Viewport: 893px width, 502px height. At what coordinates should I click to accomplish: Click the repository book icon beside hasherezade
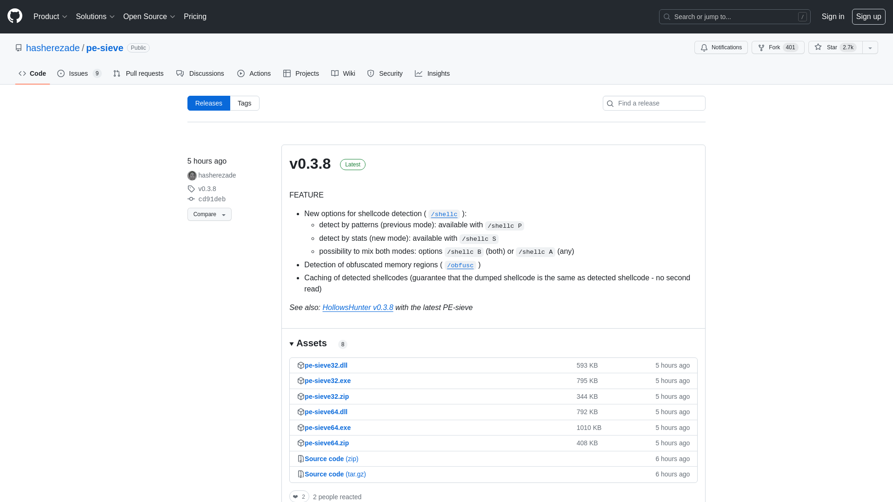pyautogui.click(x=19, y=48)
